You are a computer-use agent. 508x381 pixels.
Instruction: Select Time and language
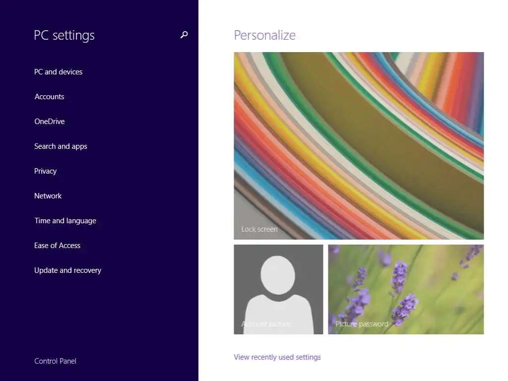click(x=65, y=221)
